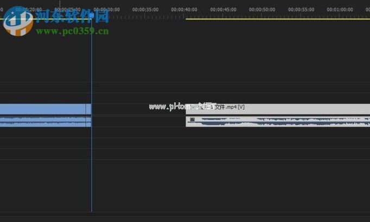Screen dimensions: 370x222
Task: Click the yellow render bar above the ruler
Action: [x=277, y=19]
